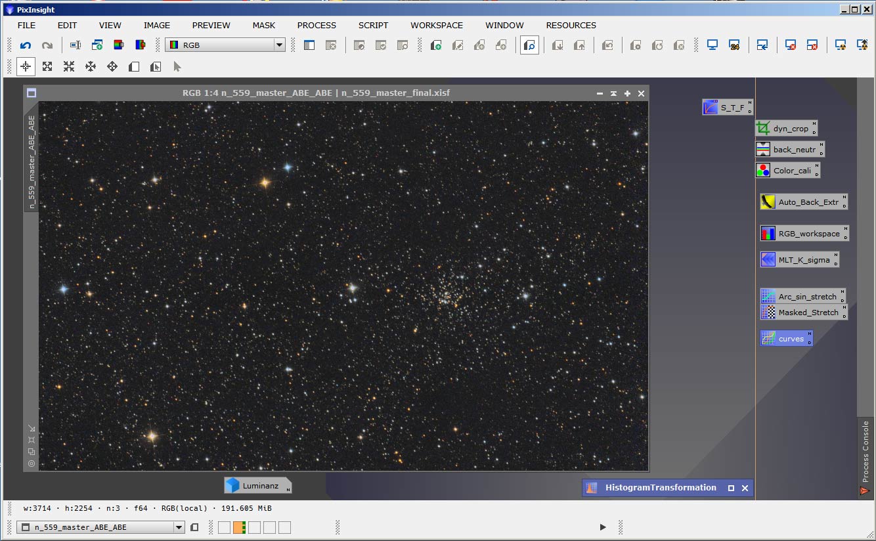Viewport: 876px width, 541px height.
Task: Select the curves process icon
Action: (786, 338)
